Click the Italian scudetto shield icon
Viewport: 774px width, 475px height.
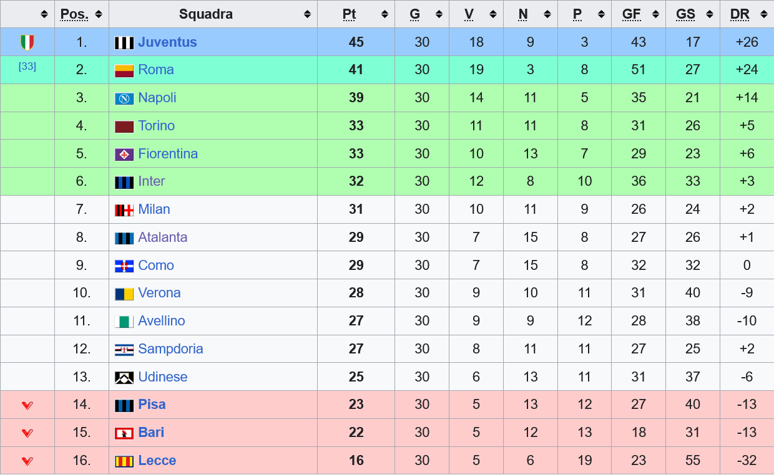pyautogui.click(x=27, y=42)
